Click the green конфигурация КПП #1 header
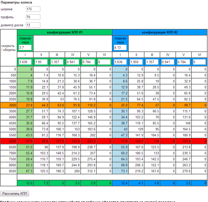 [65, 32]
